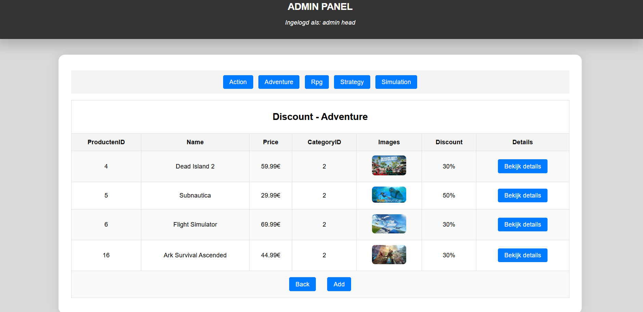Click the Discount - Adventure title
The width and height of the screenshot is (643, 312).
(320, 117)
